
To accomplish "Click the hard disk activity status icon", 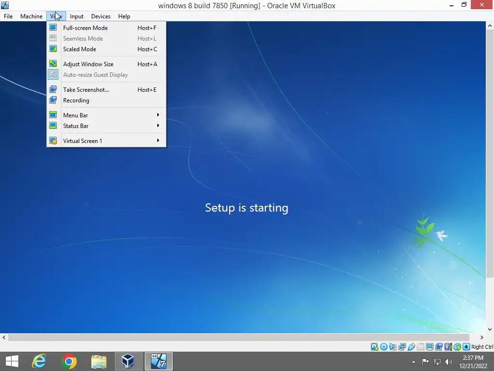I will (x=374, y=347).
